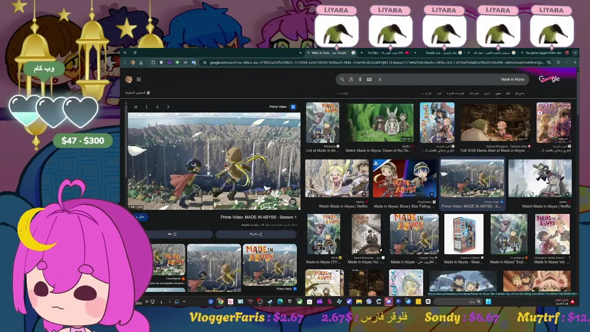The width and height of the screenshot is (590, 332).
Task: Open 'Prime Video: MADE IN ABYSS - S...' grid result
Action: [472, 179]
